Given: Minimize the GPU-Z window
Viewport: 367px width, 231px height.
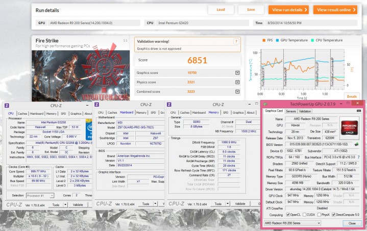Looking at the screenshot, I should click(x=341, y=104).
